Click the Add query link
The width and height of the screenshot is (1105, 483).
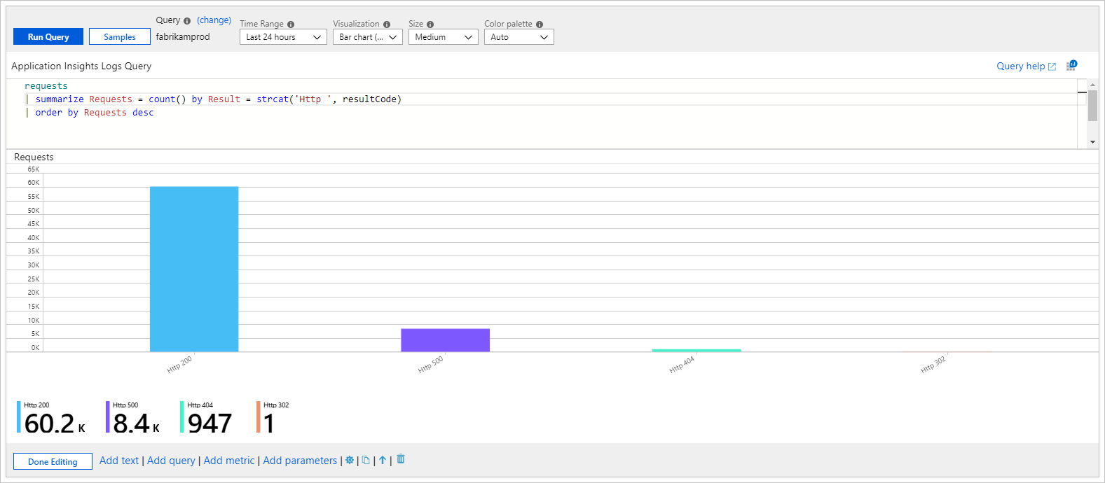click(171, 461)
